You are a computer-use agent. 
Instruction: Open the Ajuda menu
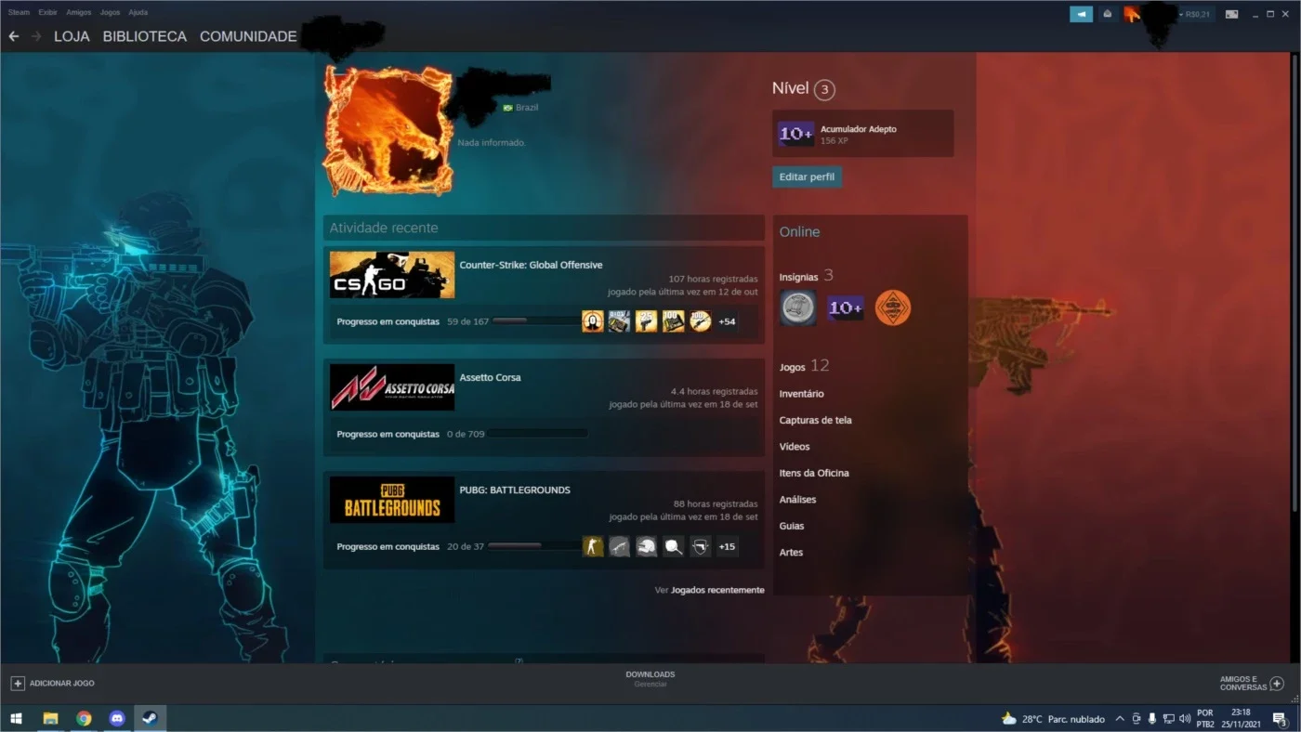138,12
